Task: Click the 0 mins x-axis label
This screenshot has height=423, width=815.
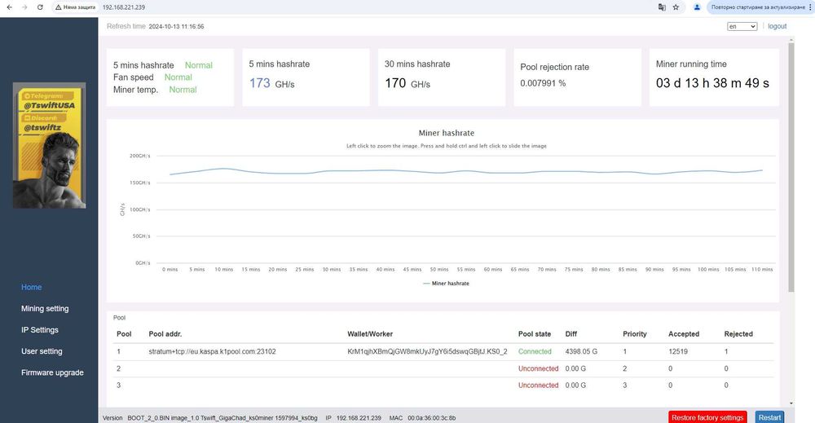Action: tap(170, 269)
